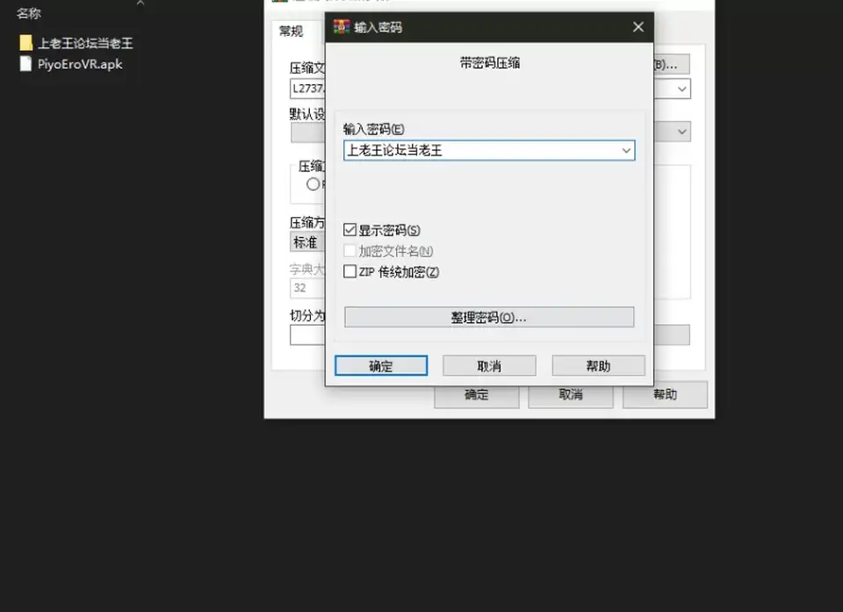Open the archive name dropdown arrow
This screenshot has width=843, height=612.
(x=681, y=89)
